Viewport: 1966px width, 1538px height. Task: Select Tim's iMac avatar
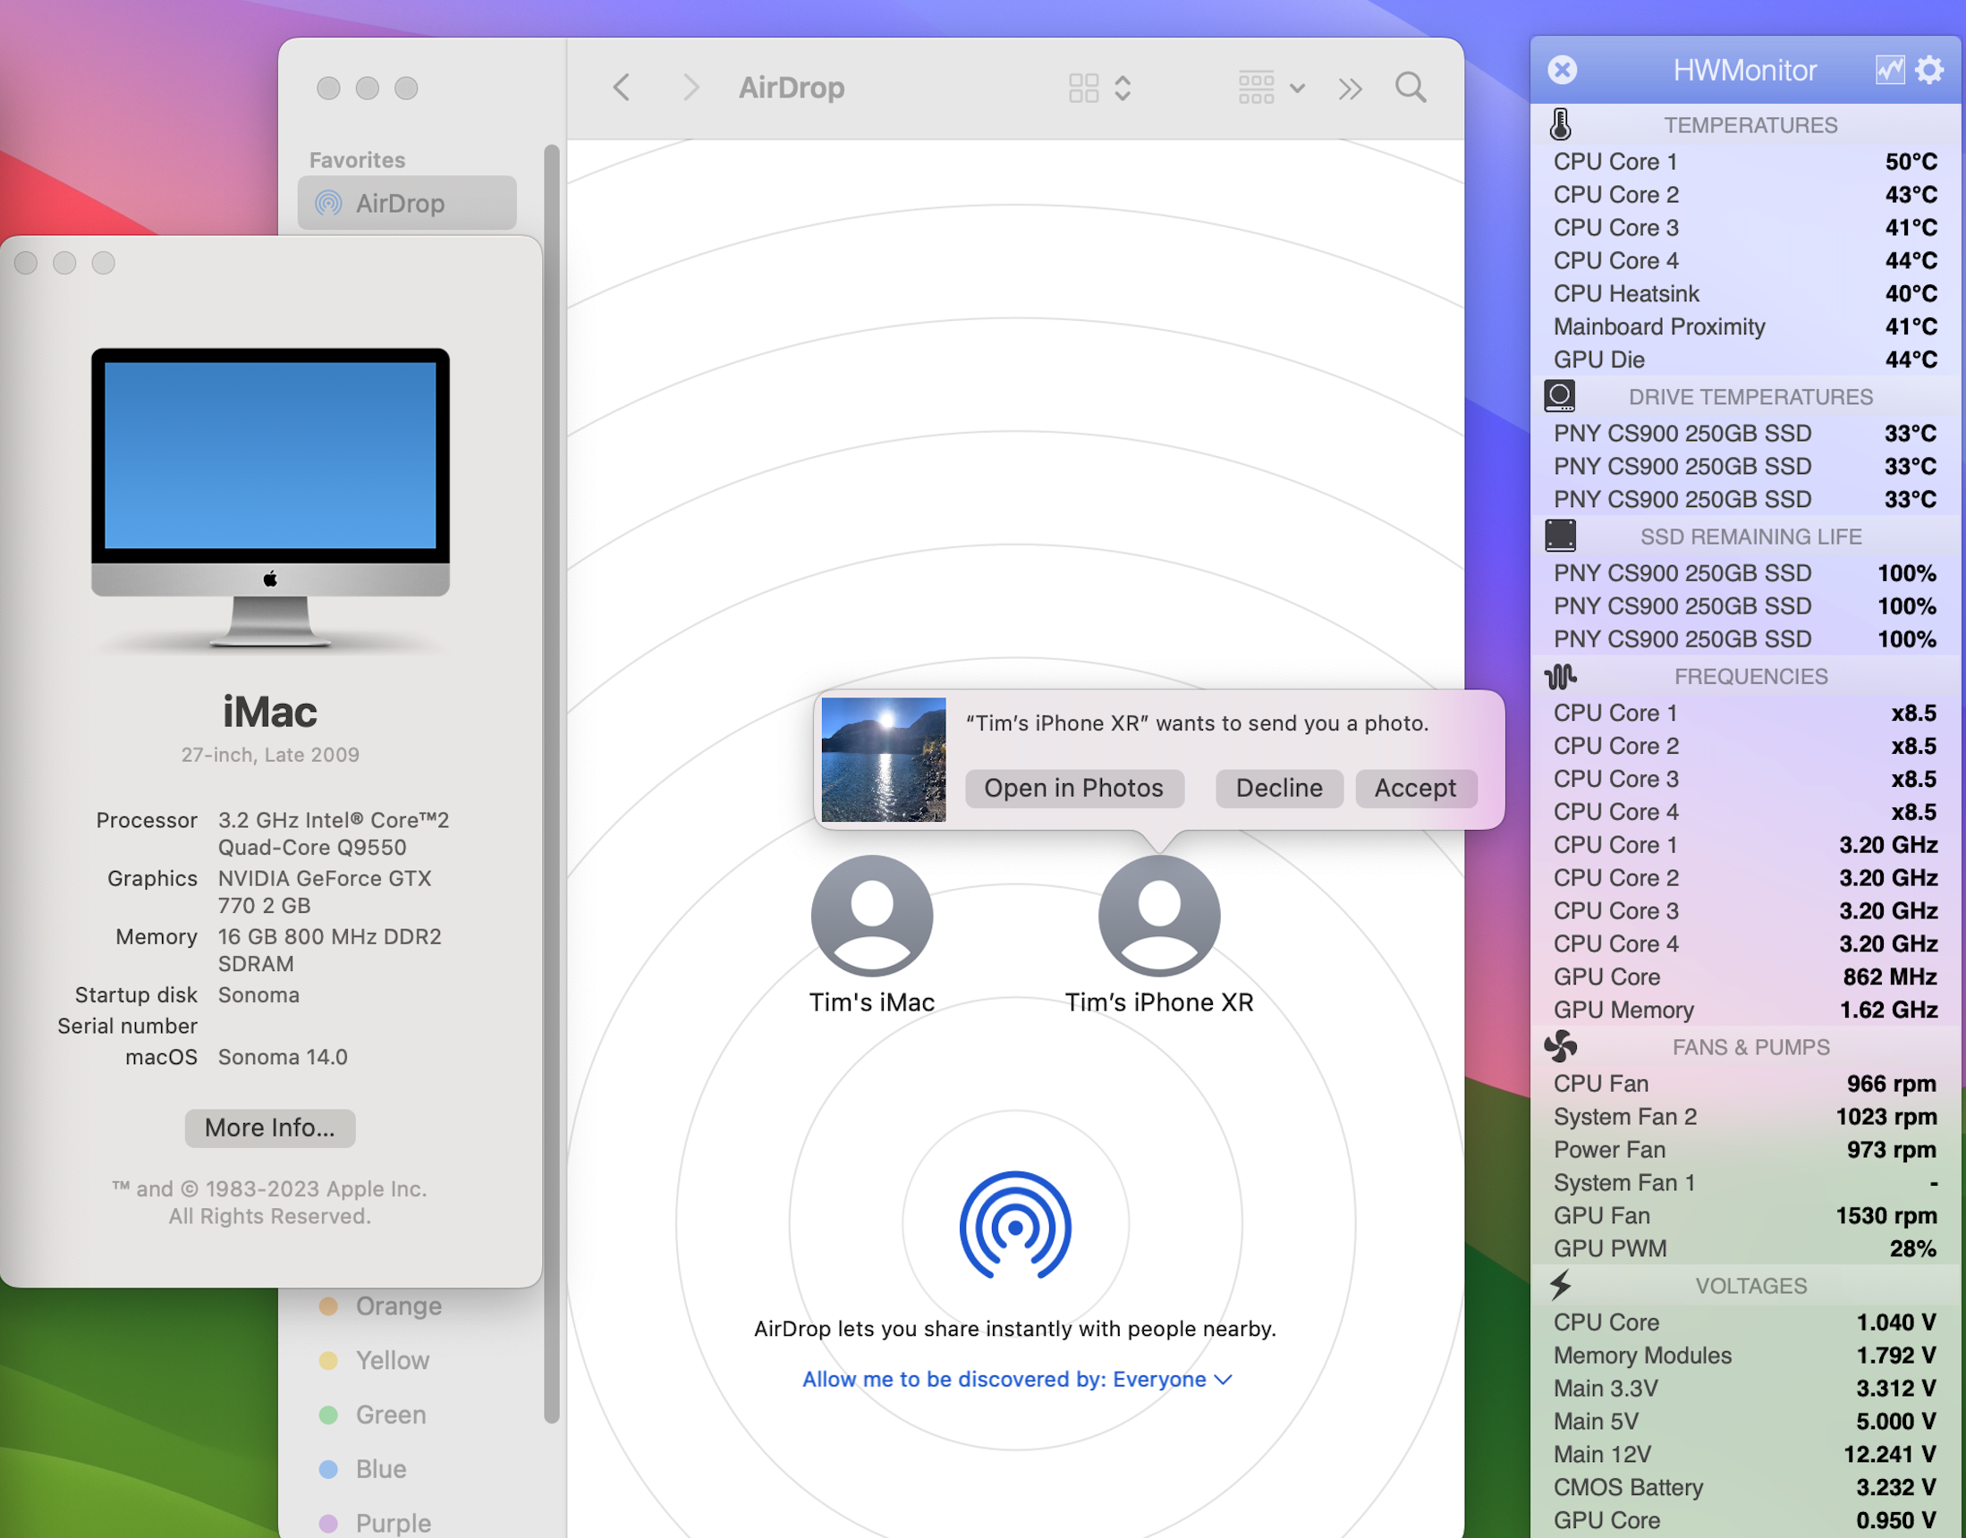(871, 915)
